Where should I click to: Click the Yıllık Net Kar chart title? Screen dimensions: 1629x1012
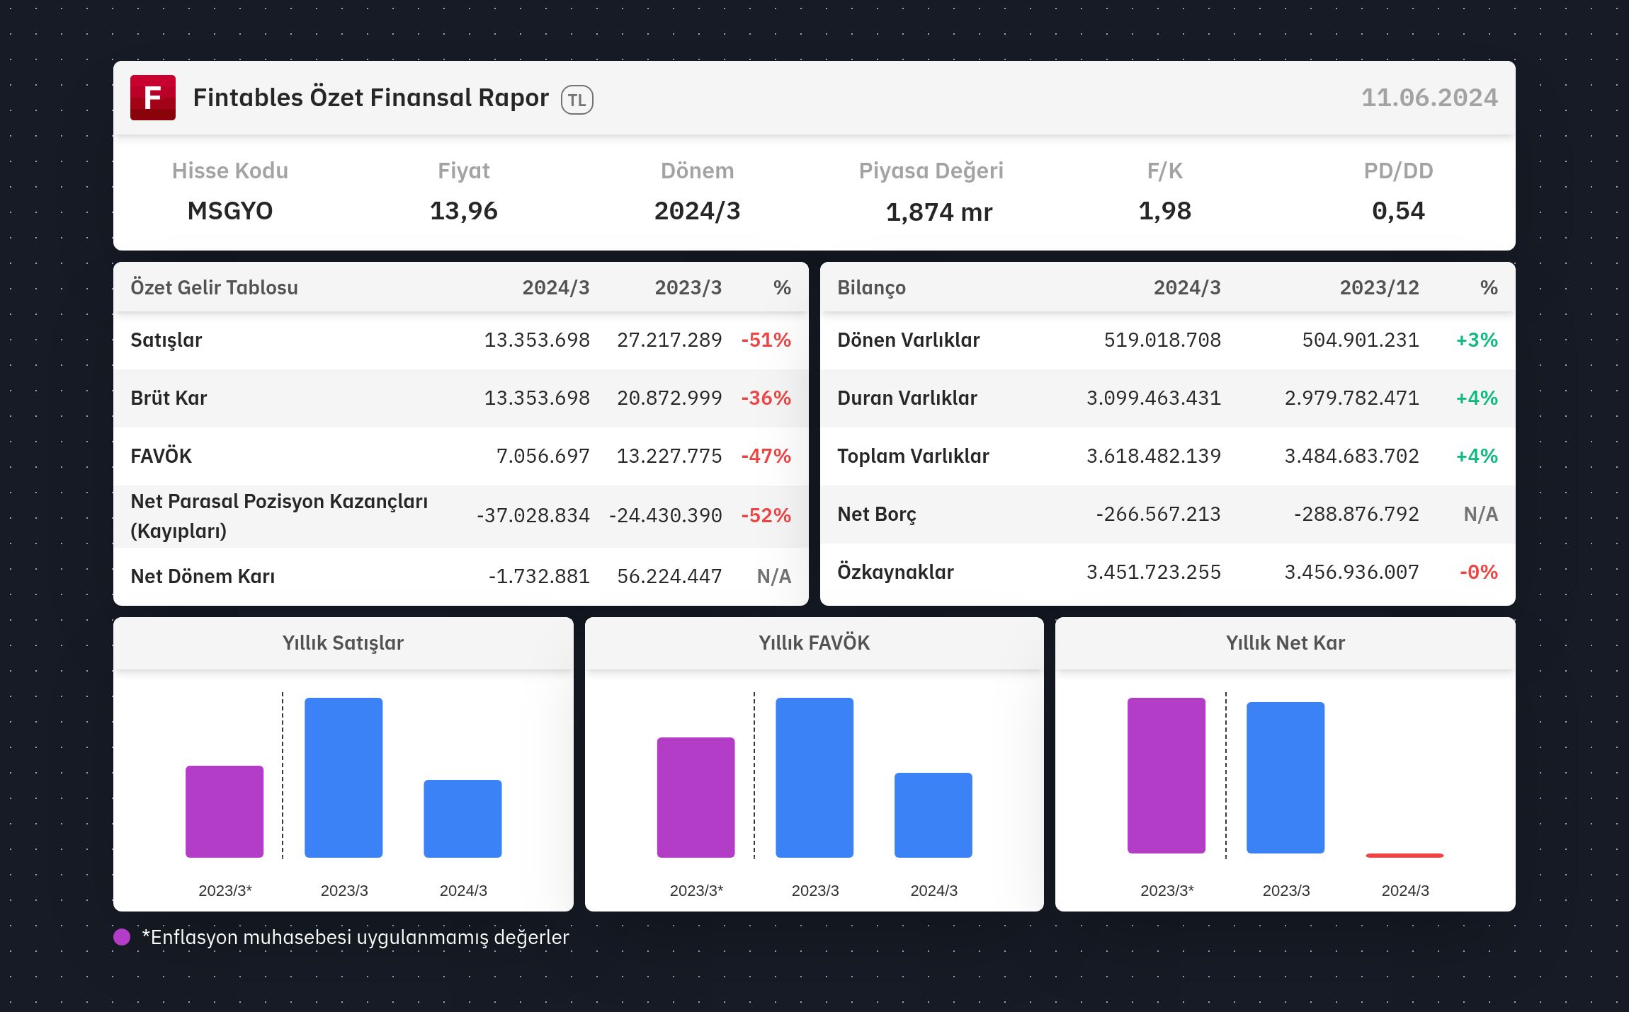pyautogui.click(x=1285, y=643)
